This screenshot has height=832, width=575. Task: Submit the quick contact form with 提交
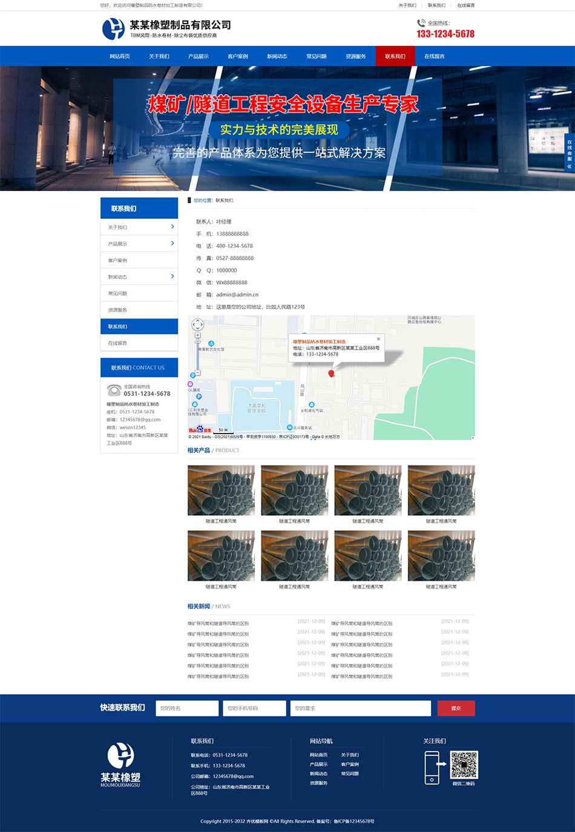456,708
